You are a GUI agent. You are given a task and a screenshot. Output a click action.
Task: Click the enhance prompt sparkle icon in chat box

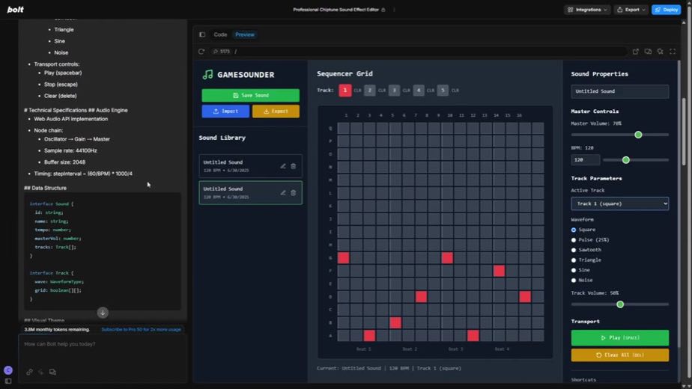click(x=41, y=372)
